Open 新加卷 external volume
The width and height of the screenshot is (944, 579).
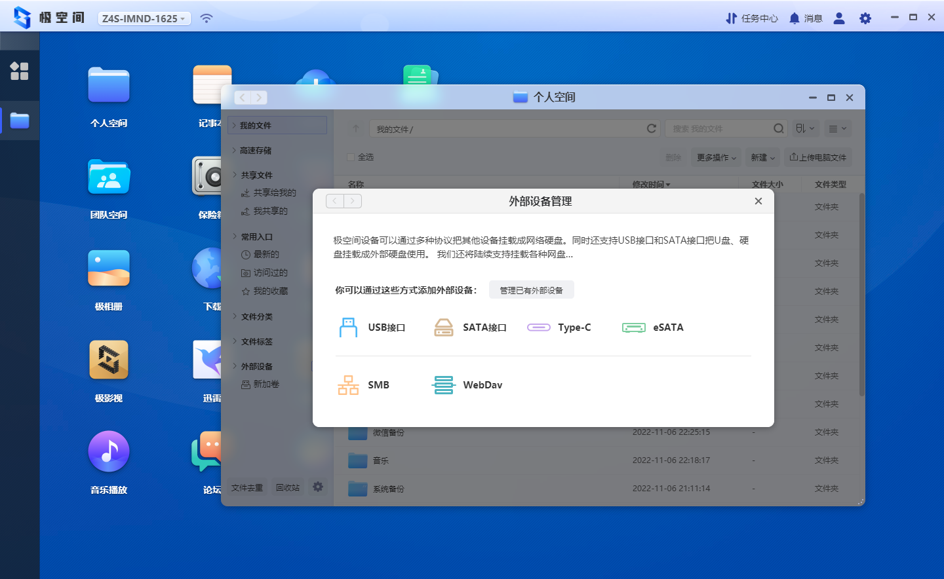tap(260, 384)
